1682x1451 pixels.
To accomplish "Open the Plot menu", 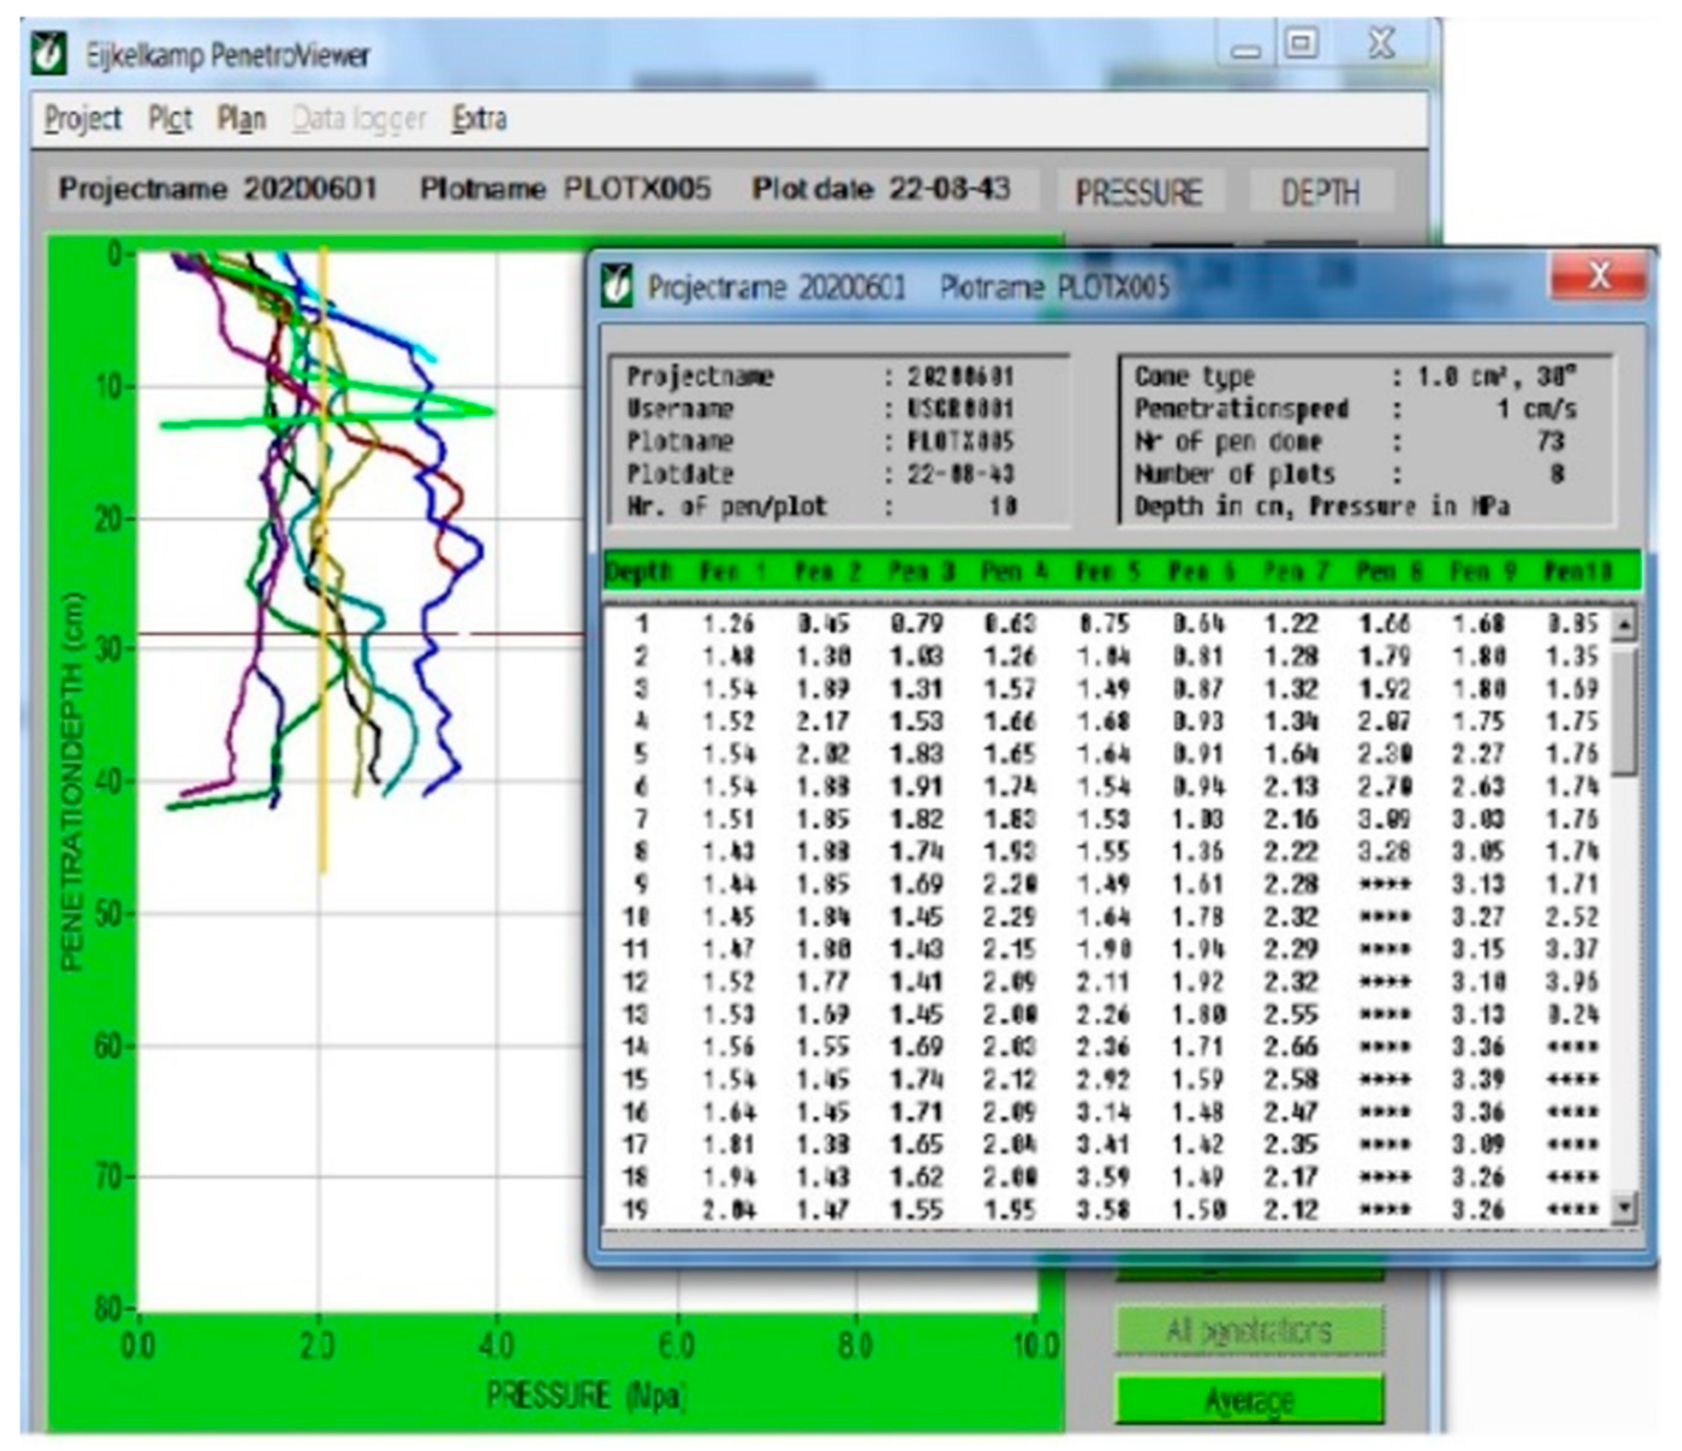I will (169, 118).
